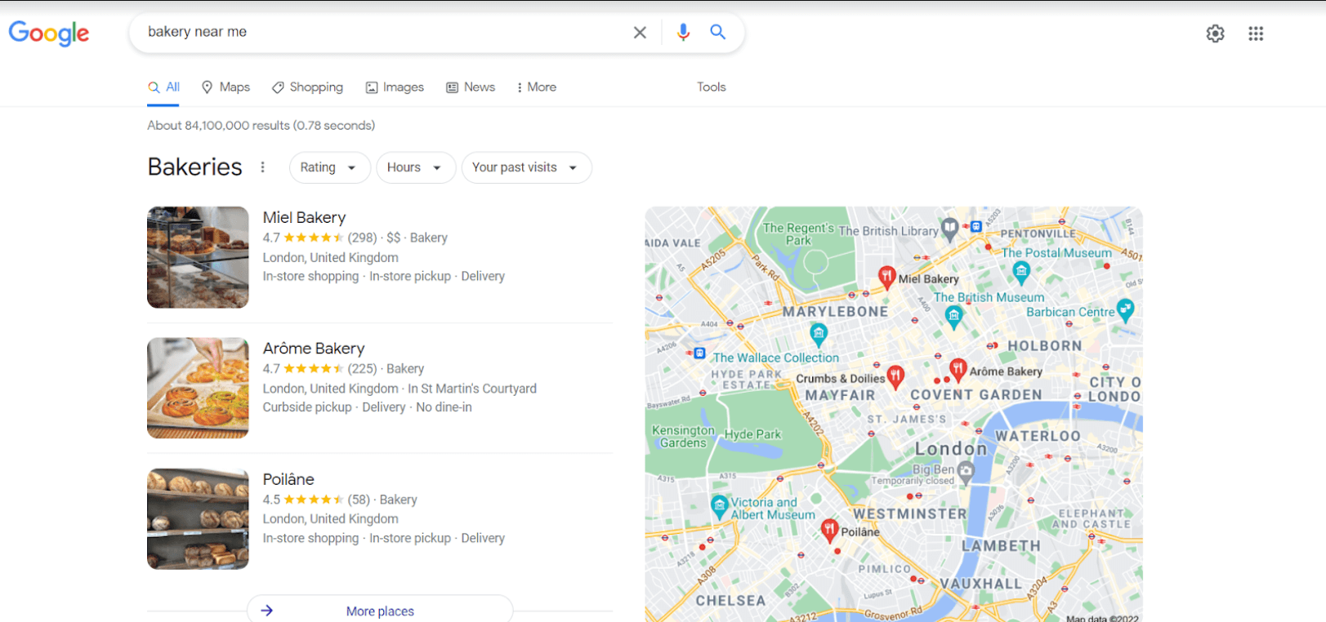Open the Arôme Bakery listing
The image size is (1326, 622).
click(314, 349)
